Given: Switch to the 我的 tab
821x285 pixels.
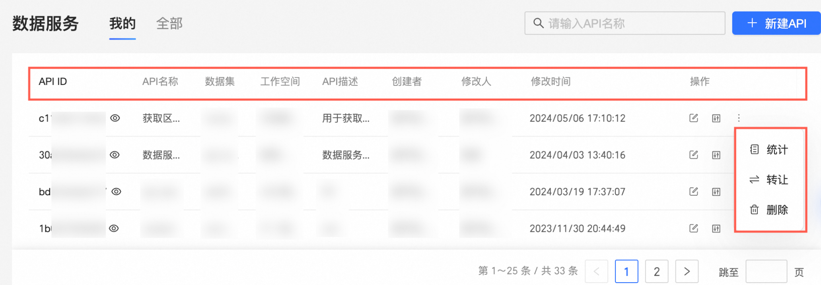Looking at the screenshot, I should (x=123, y=23).
